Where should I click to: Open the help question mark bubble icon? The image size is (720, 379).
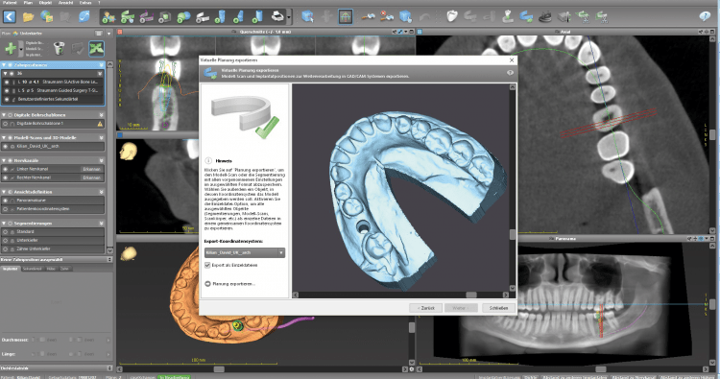point(705,16)
